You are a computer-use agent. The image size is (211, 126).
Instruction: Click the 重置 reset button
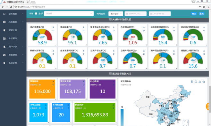click(x=202, y=14)
